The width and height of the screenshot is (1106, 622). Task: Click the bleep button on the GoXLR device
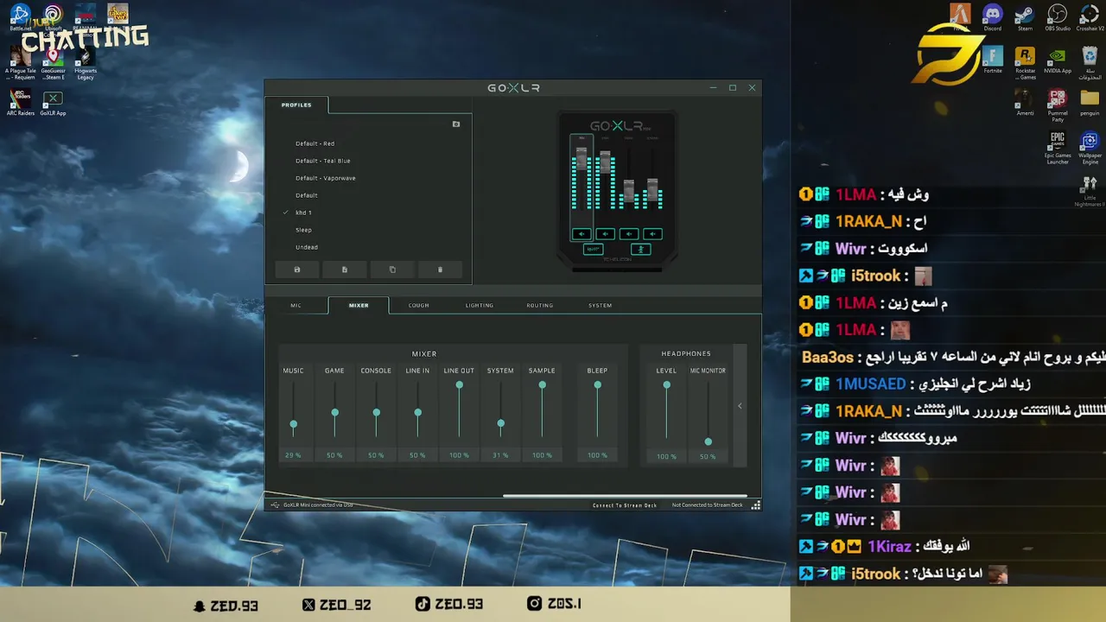point(593,249)
